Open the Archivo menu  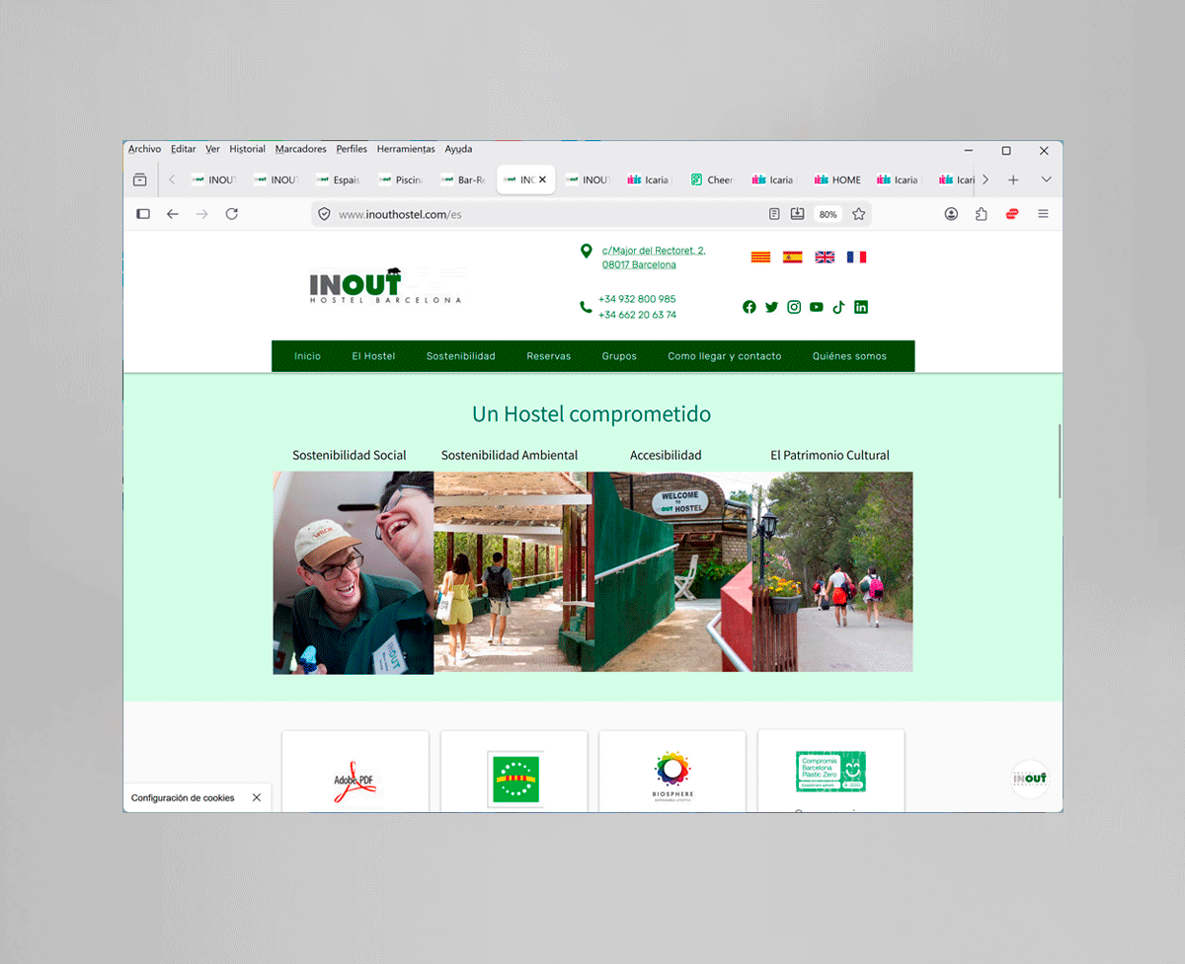point(144,149)
